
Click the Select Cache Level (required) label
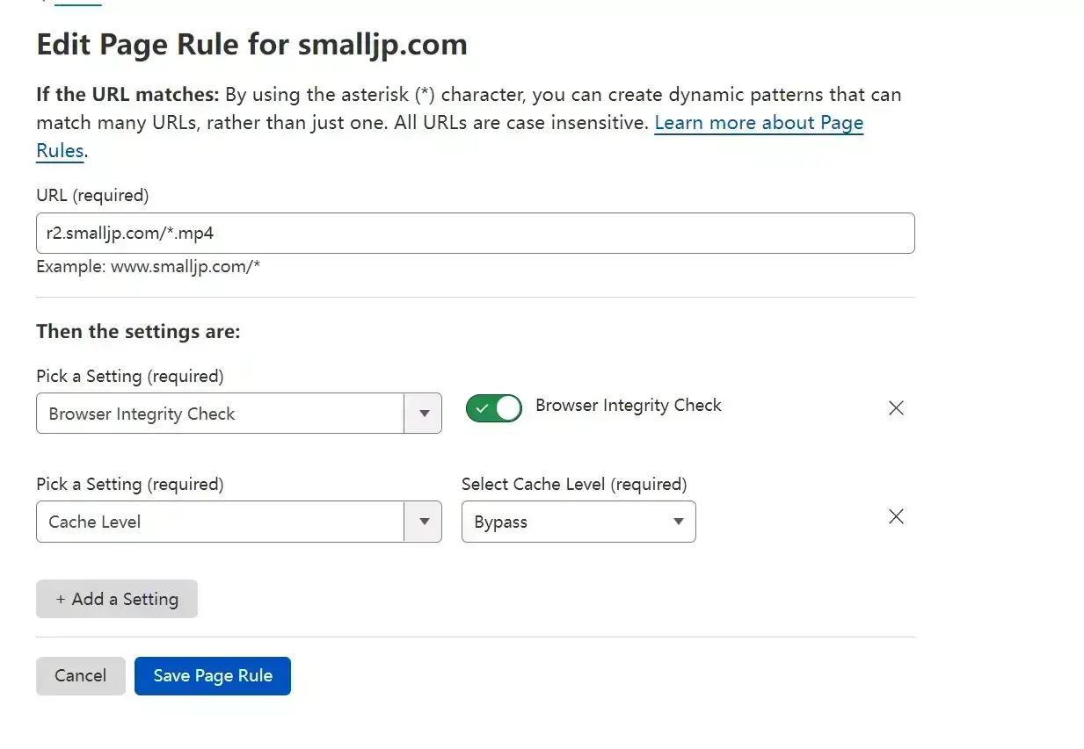pyautogui.click(x=574, y=484)
